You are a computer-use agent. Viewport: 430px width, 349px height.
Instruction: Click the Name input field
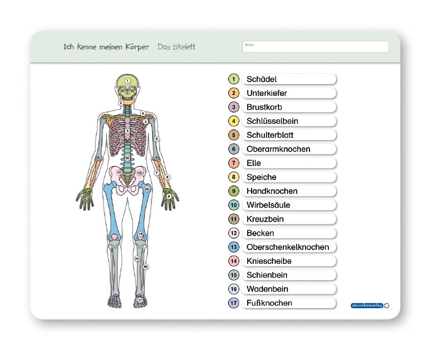click(315, 46)
